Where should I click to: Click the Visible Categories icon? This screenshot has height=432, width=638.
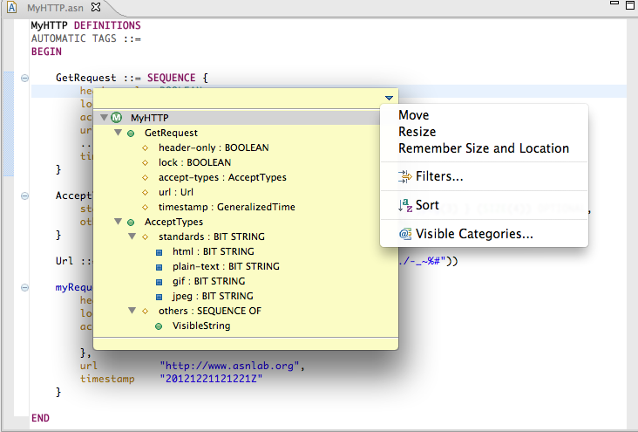(x=404, y=234)
